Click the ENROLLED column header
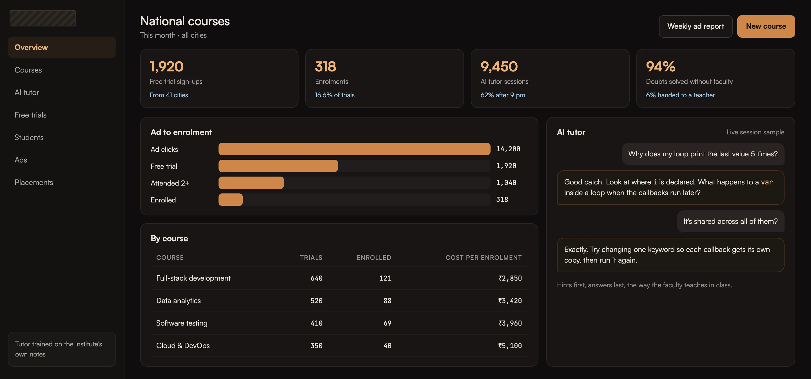The width and height of the screenshot is (811, 379). (374, 257)
